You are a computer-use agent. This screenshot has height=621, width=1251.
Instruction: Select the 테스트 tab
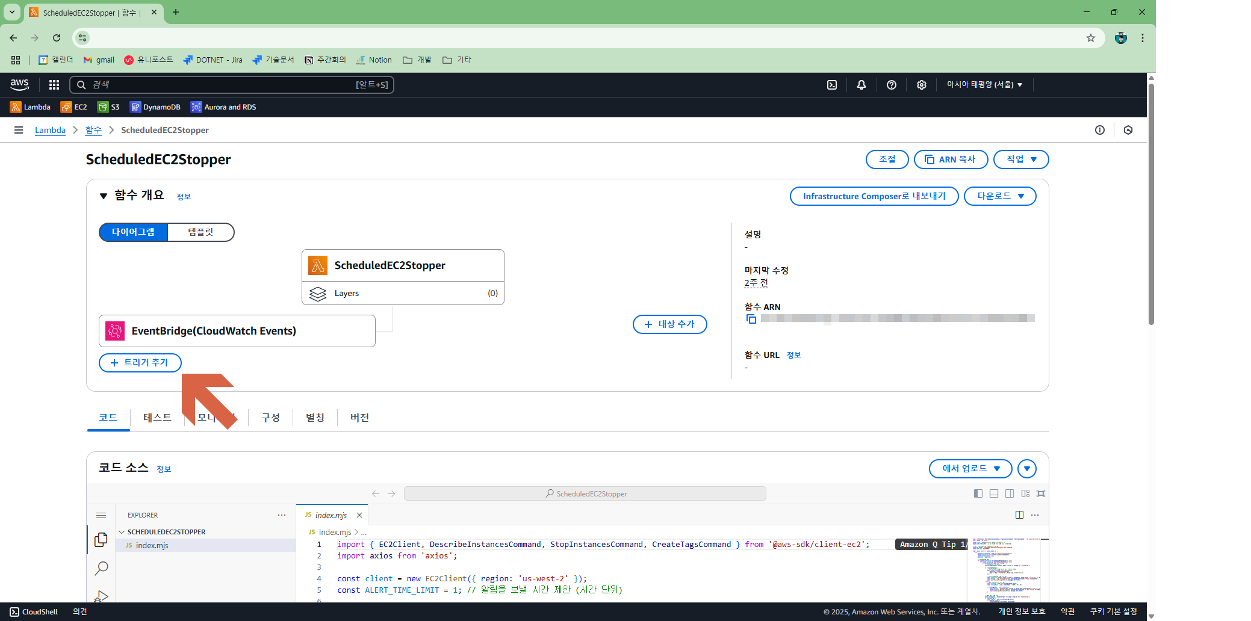[x=157, y=418]
